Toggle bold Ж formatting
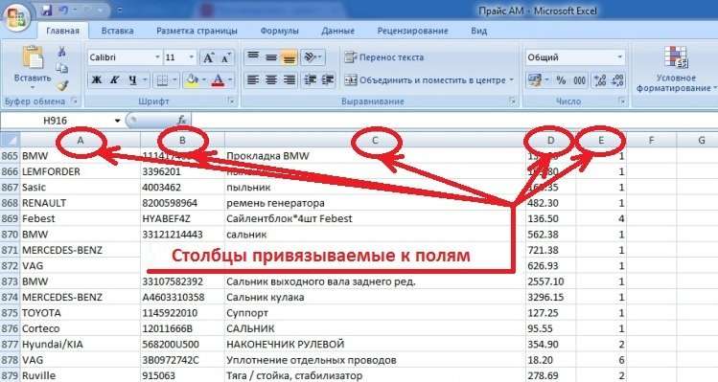This screenshot has width=718, height=382. point(97,80)
